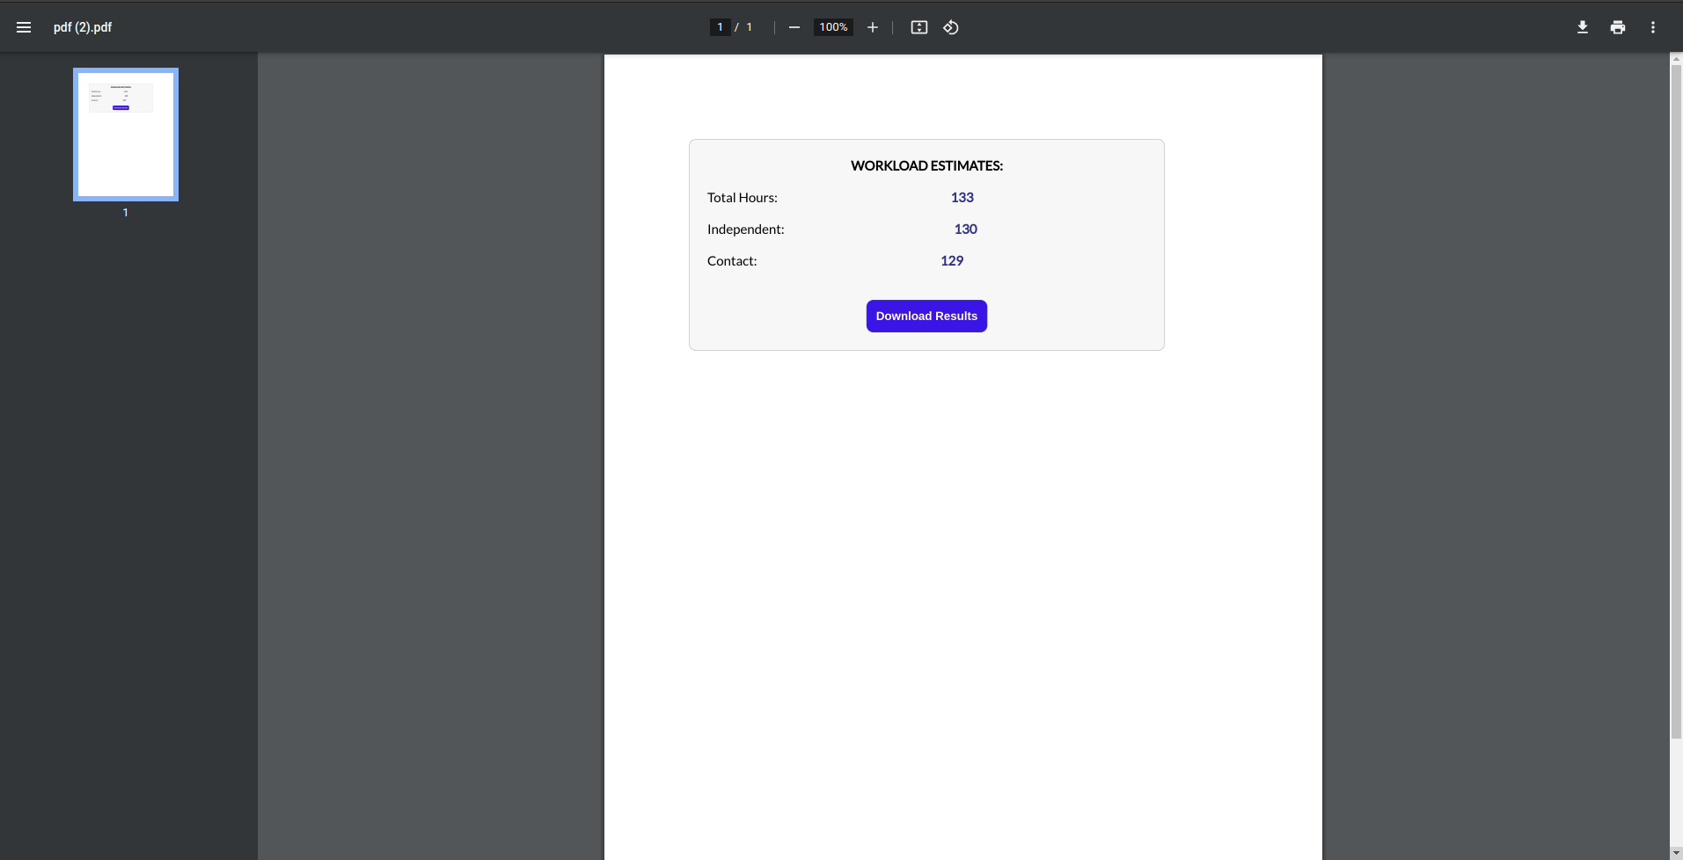Select the fit to page icon
This screenshot has height=860, width=1683.
click(918, 27)
